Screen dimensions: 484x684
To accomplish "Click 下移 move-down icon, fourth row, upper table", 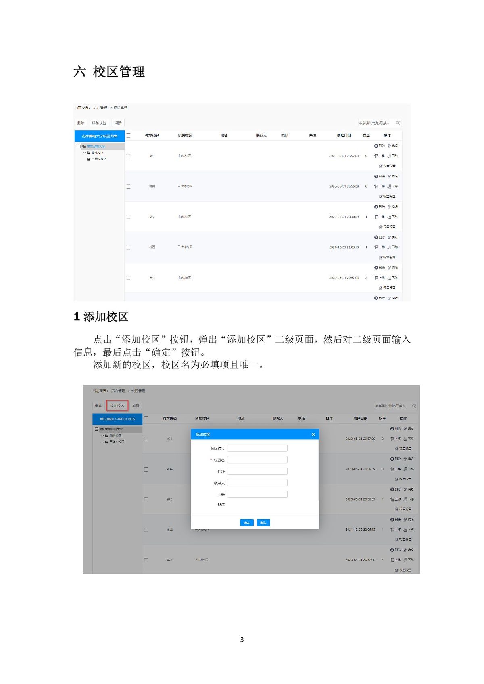I will click(390, 247).
